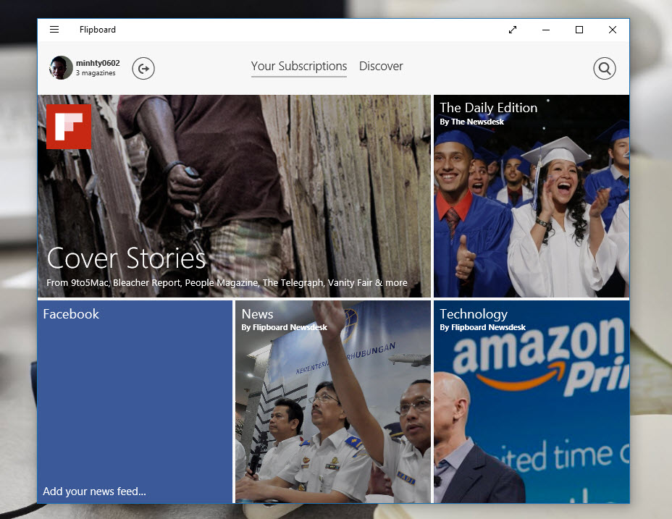
Task: Click the sign-out arrow icon
Action: (143, 69)
